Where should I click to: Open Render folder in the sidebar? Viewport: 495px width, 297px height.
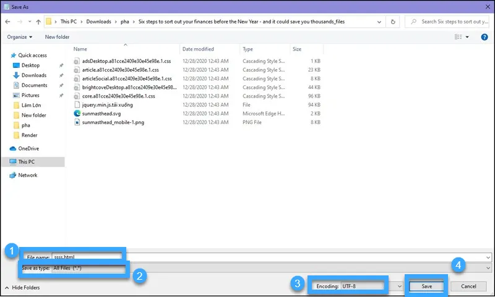click(x=29, y=135)
